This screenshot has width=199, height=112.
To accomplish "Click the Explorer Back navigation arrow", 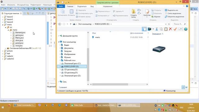I will point(60,24).
